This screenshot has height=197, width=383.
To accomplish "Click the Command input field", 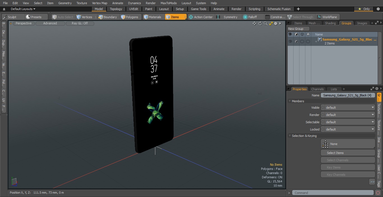I will pyautogui.click(x=333, y=193).
